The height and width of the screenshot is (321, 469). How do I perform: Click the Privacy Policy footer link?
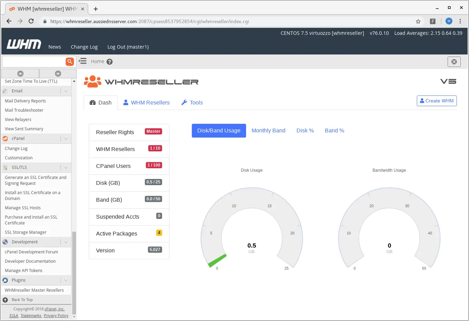tap(56, 315)
